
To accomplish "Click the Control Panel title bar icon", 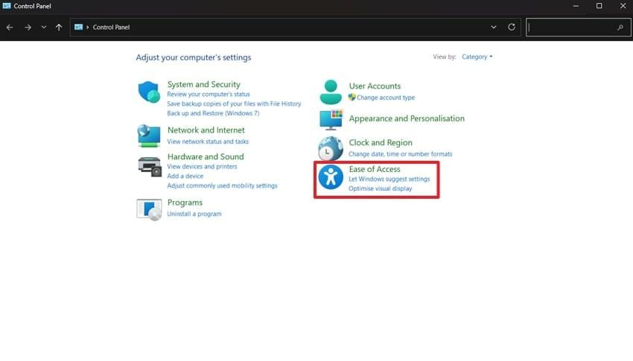I will point(7,6).
